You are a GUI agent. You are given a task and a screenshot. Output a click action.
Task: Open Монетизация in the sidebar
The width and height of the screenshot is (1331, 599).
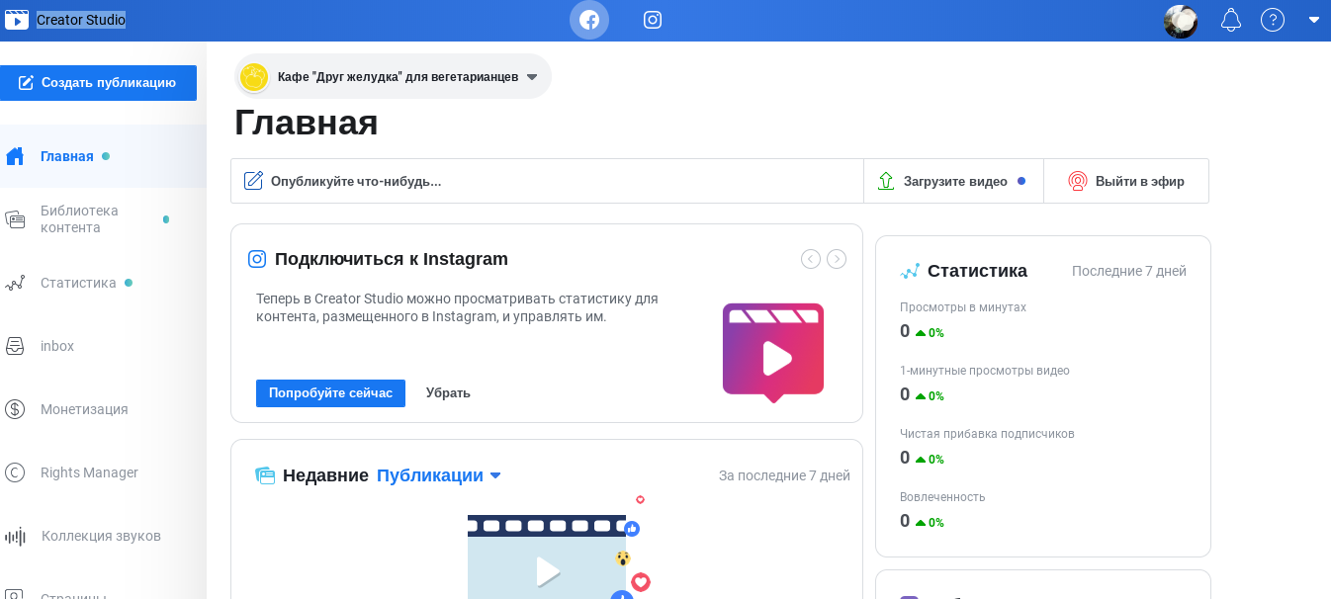[x=103, y=409]
